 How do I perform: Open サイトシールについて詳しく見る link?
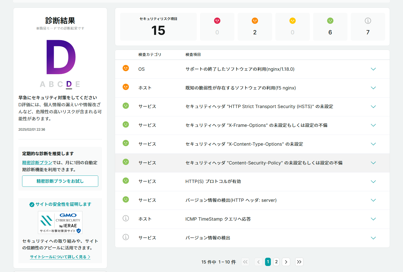click(60, 257)
